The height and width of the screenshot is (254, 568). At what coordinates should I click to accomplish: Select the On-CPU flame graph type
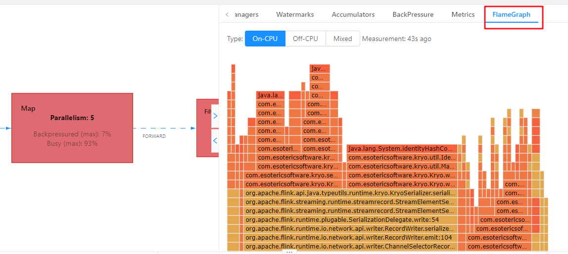click(x=265, y=39)
